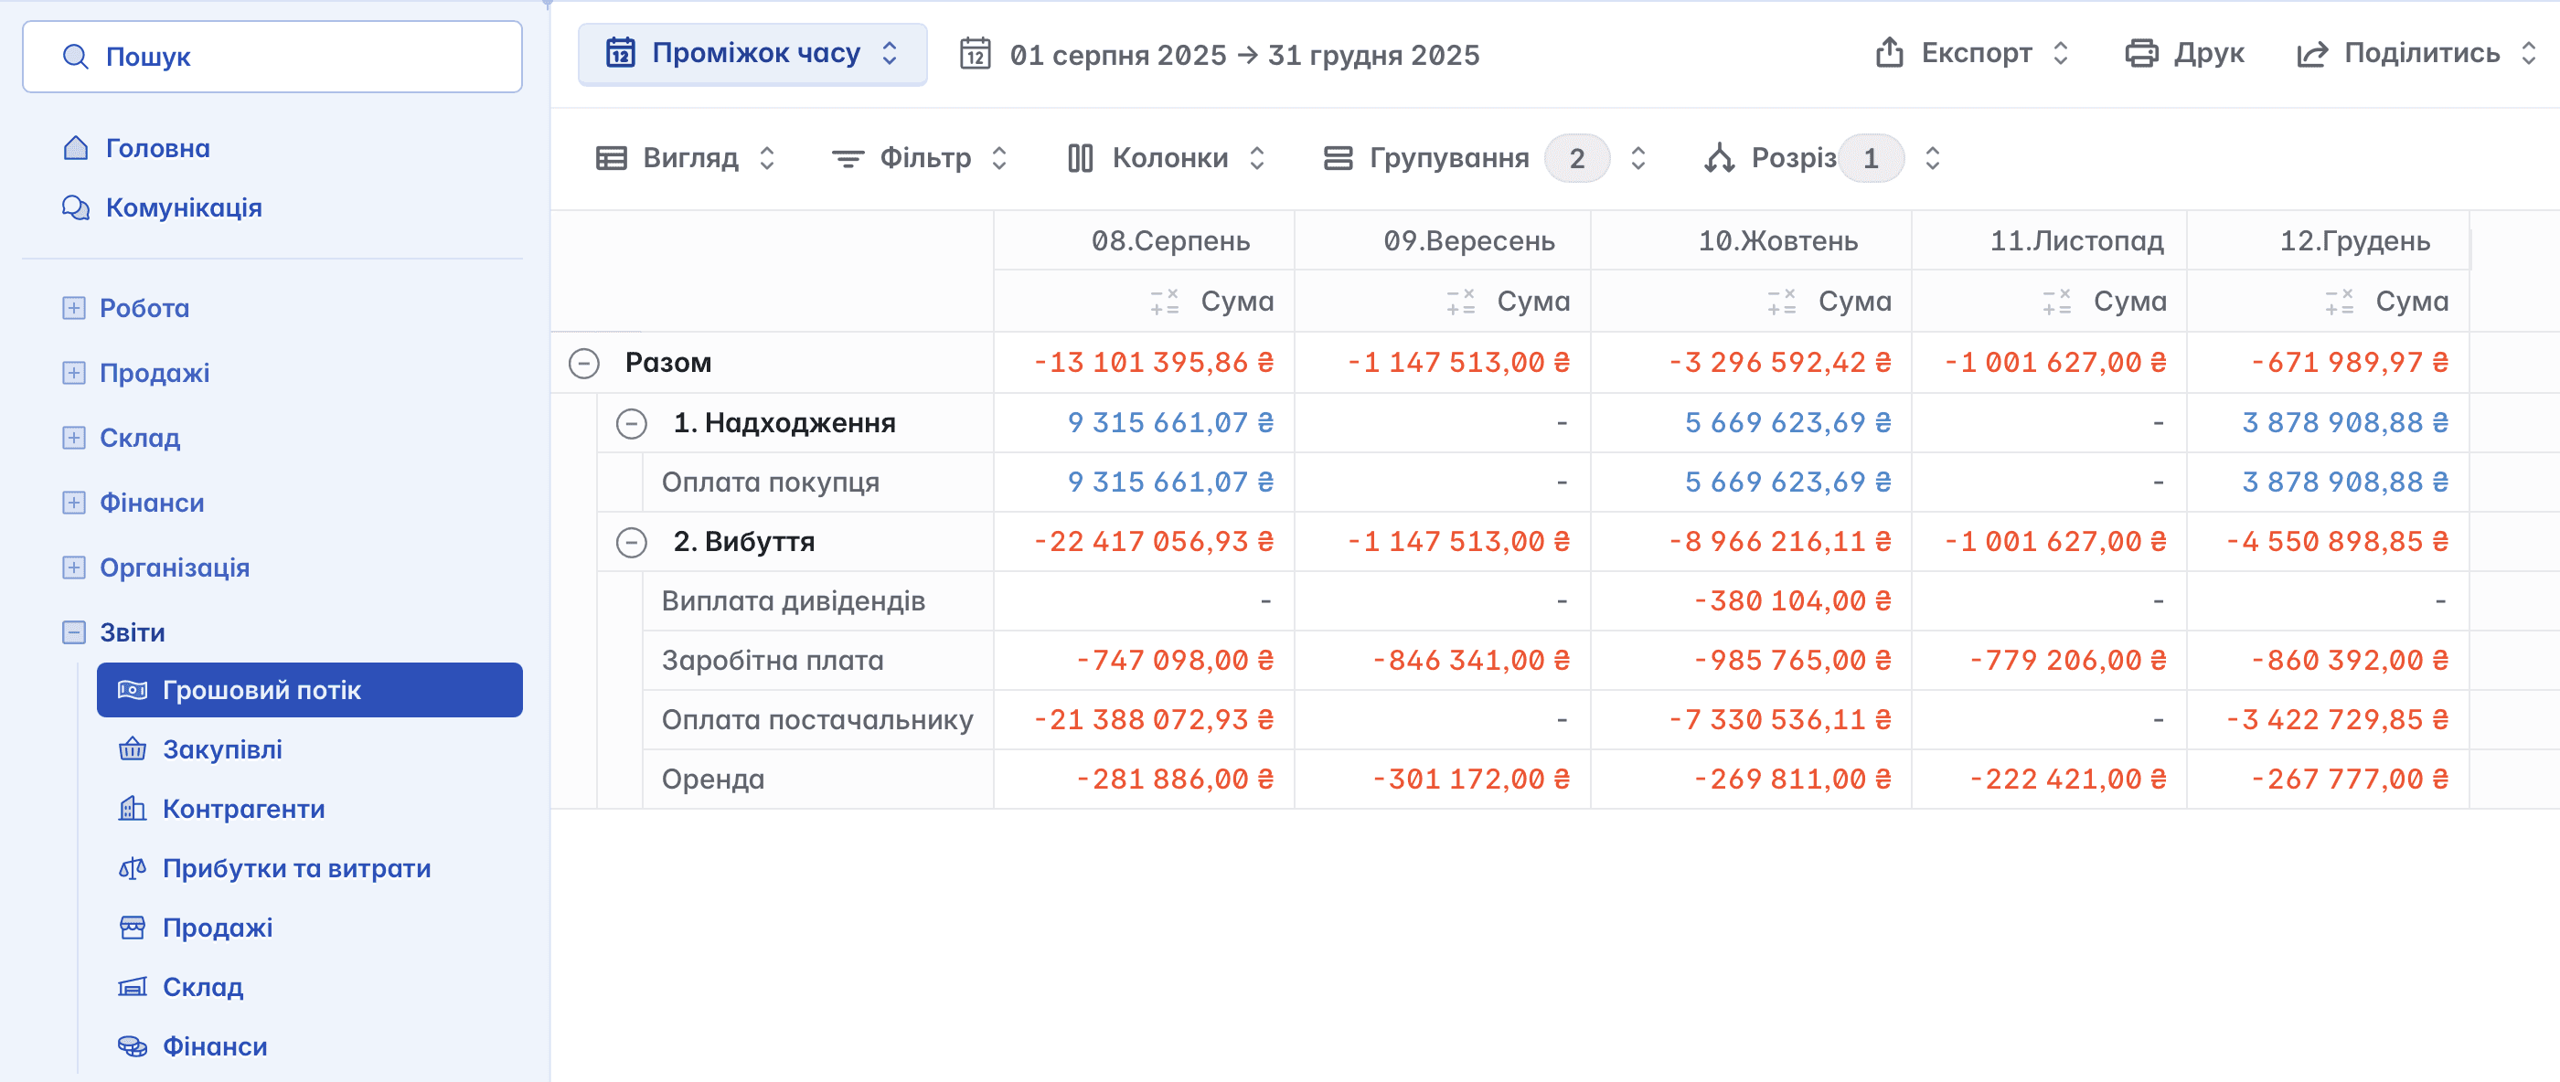This screenshot has height=1082, width=2560.
Task: Collapse the 2. Вибуття group
Action: click(x=631, y=543)
